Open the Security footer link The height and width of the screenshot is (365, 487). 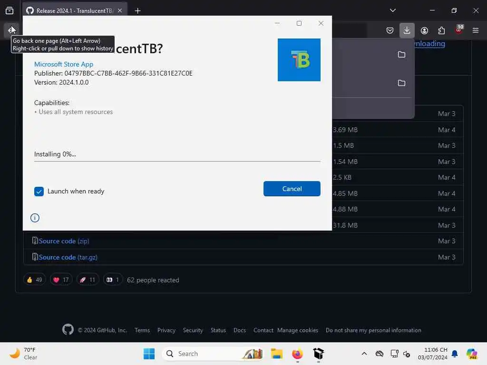click(x=193, y=330)
